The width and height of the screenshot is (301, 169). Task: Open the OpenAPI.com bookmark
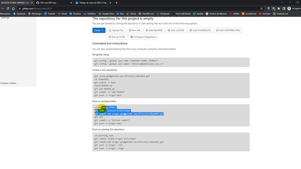[146, 14]
